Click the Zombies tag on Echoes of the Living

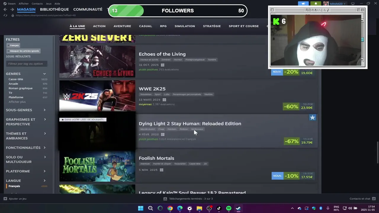click(166, 59)
